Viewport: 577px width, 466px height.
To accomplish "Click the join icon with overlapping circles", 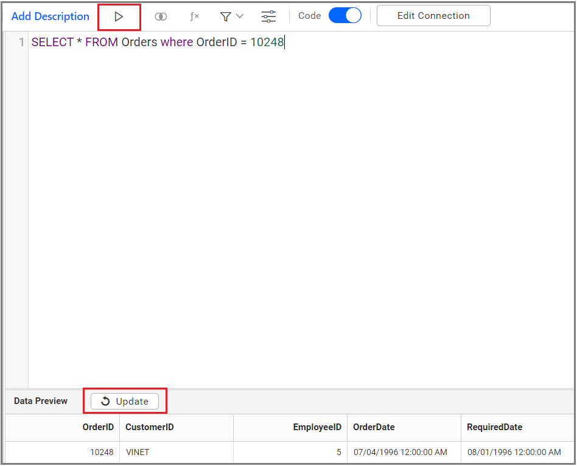I will tap(161, 17).
